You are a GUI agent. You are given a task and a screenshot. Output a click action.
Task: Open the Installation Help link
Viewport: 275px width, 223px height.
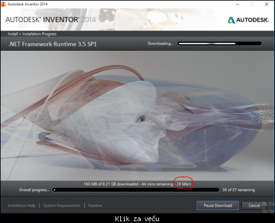pyautogui.click(x=21, y=205)
